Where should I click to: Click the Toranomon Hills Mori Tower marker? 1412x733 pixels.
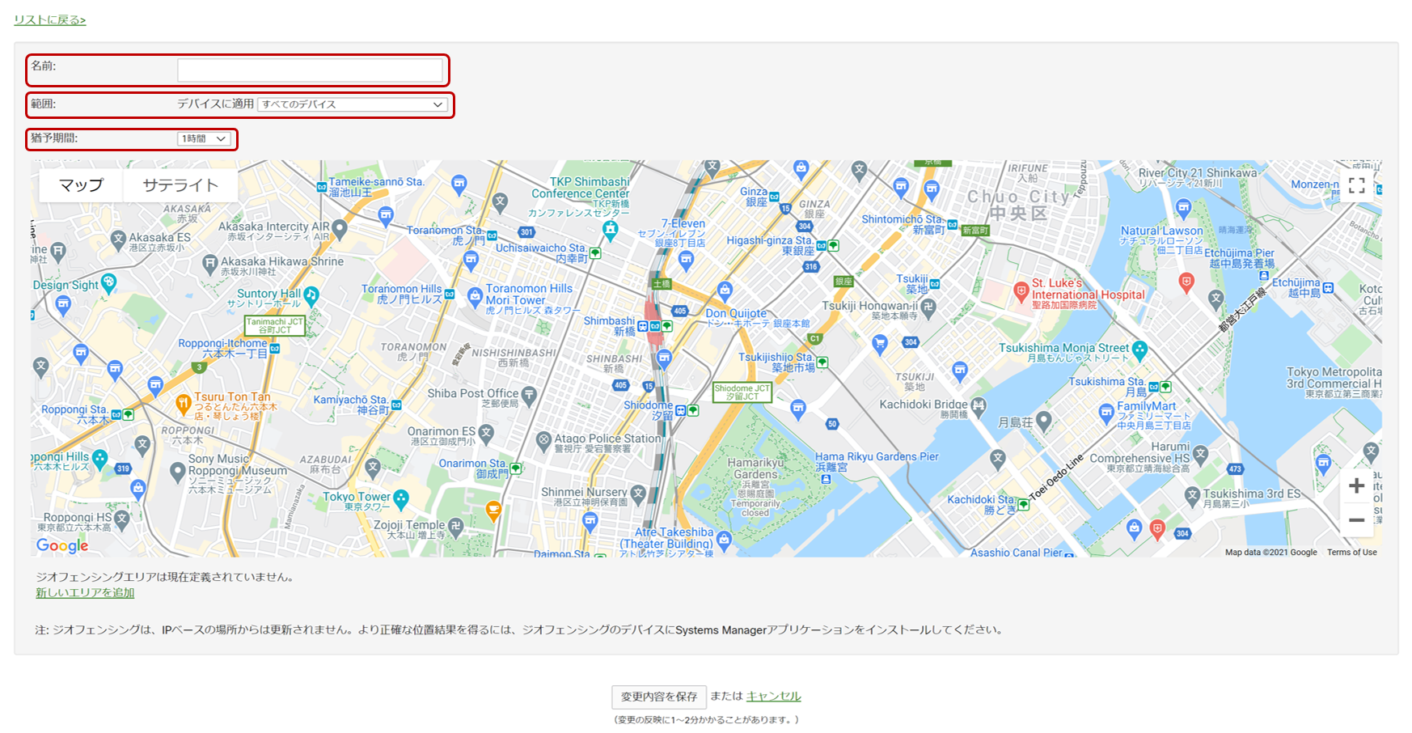point(476,297)
